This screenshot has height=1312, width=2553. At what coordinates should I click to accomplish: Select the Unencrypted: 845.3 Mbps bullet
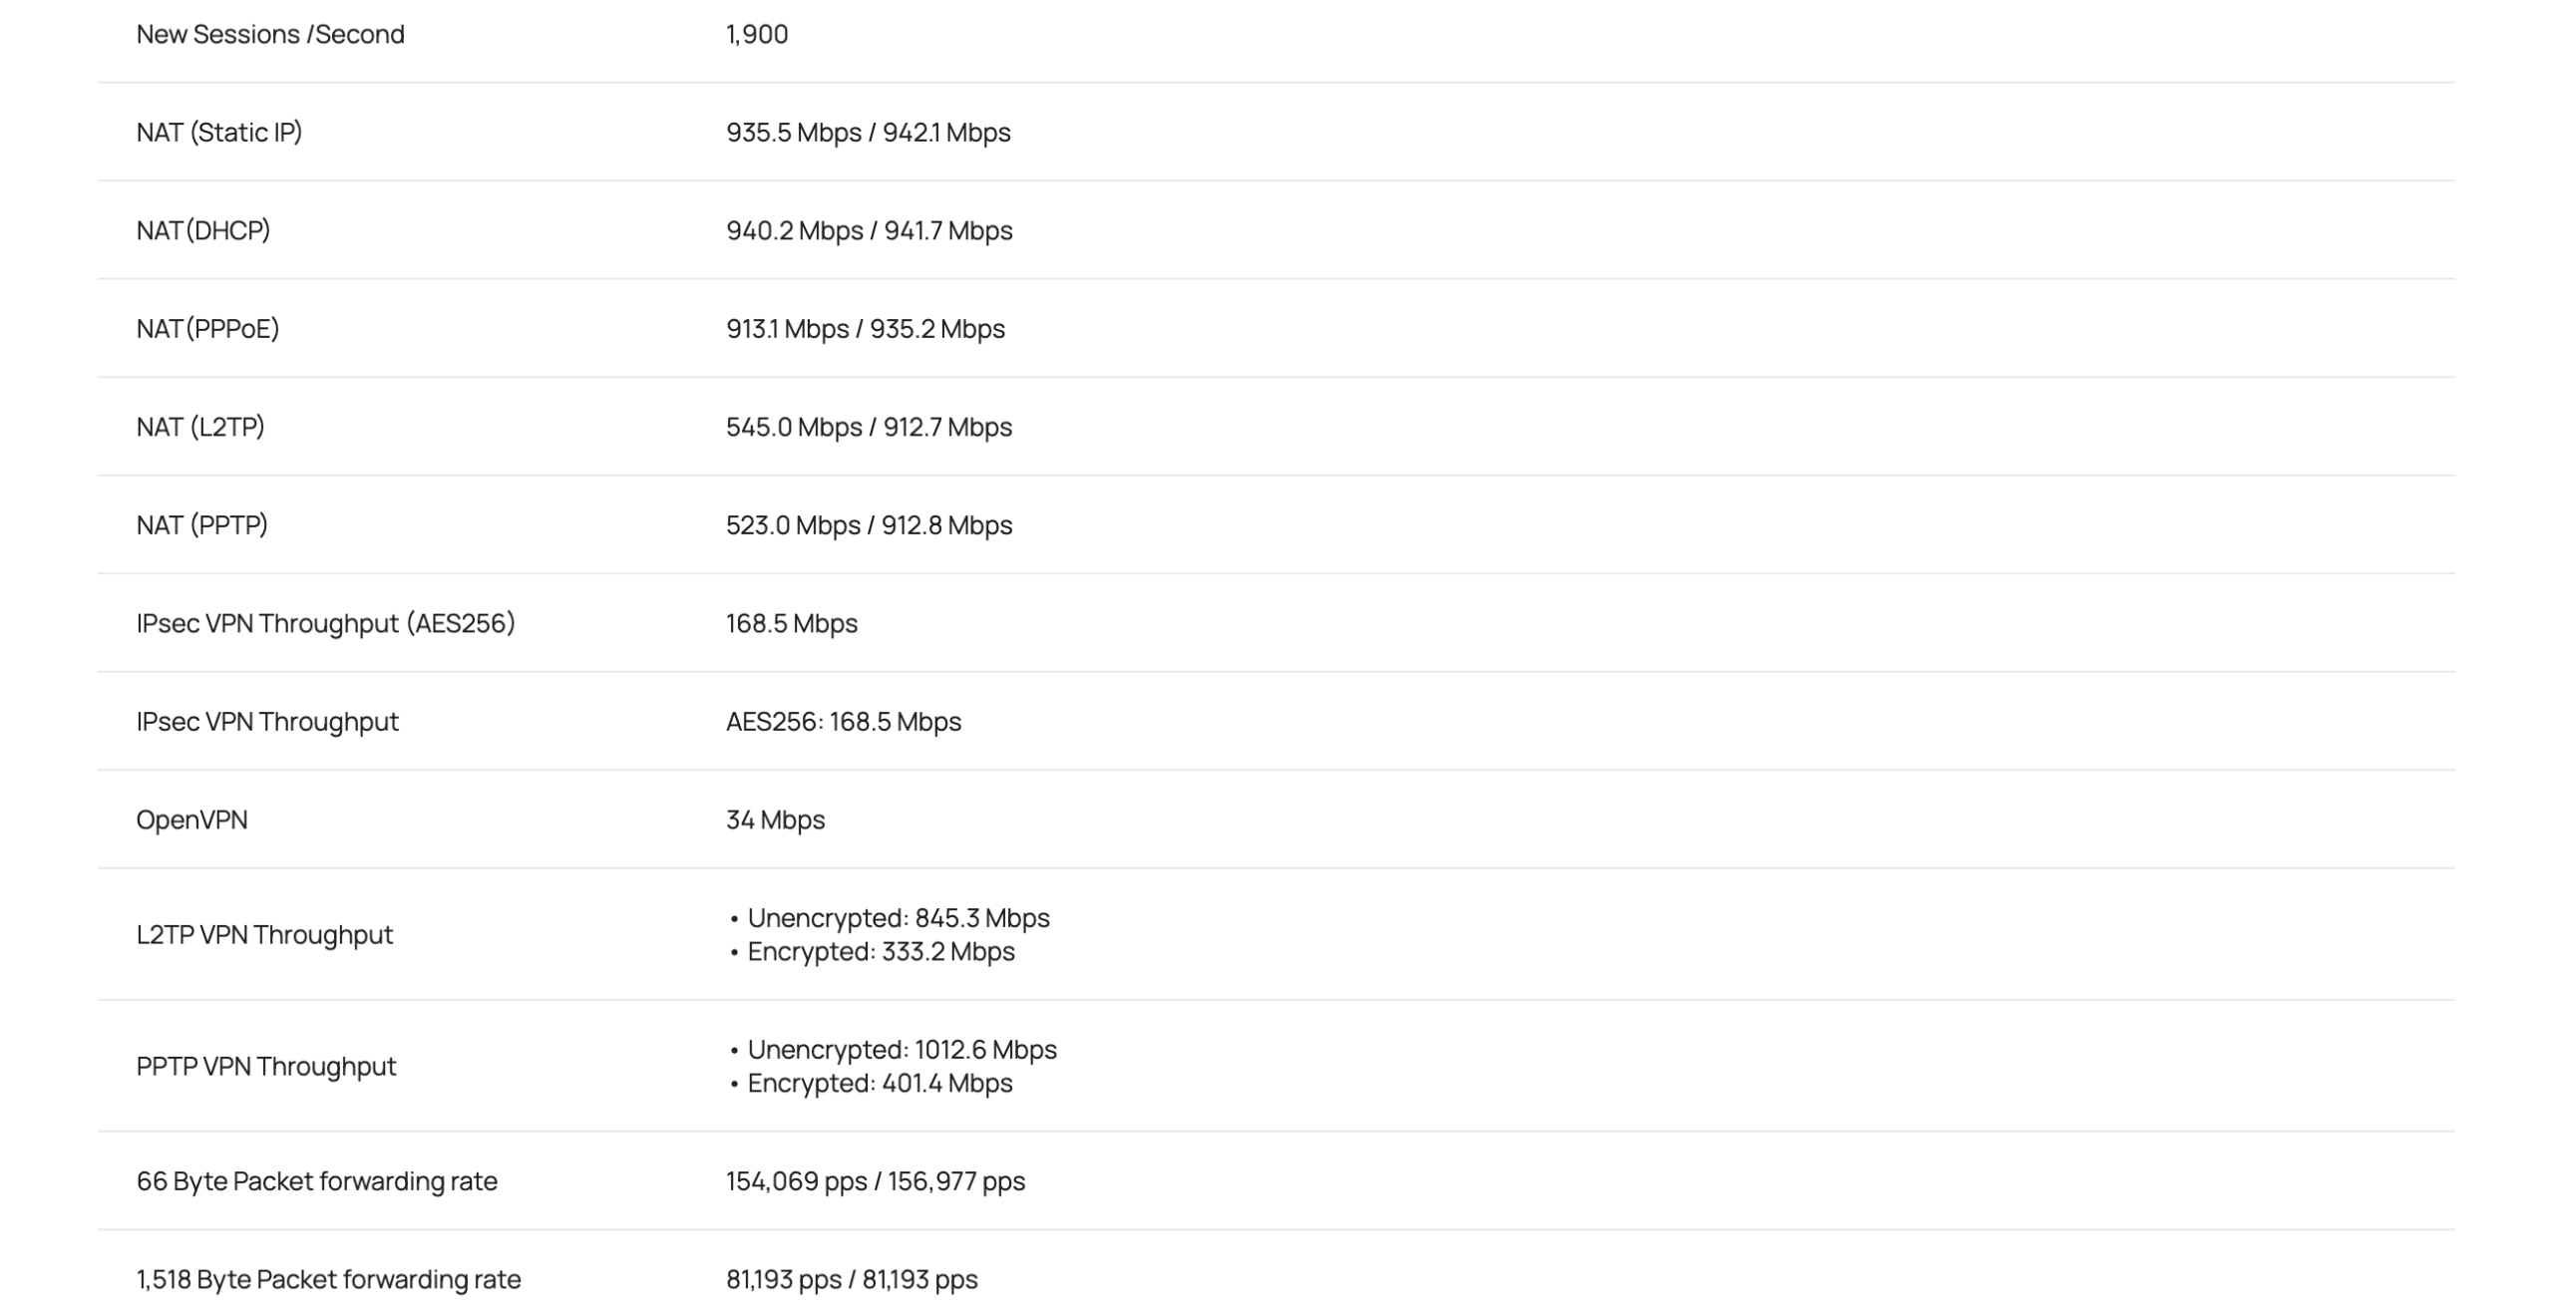coord(898,917)
